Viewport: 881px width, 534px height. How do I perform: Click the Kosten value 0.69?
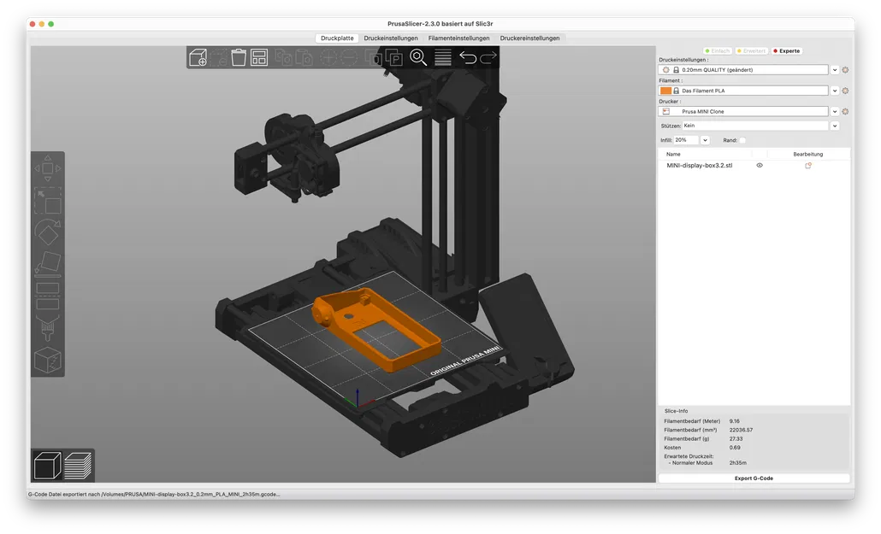coord(735,448)
